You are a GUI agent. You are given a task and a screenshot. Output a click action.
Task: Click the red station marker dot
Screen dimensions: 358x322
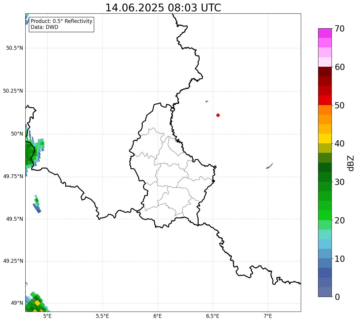tap(218, 115)
